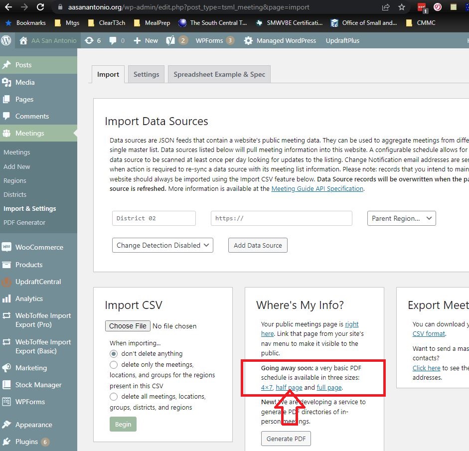The image size is (469, 451).
Task: Click the Pages icon in sidebar
Action: click(x=6, y=99)
